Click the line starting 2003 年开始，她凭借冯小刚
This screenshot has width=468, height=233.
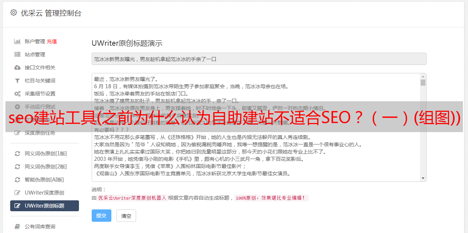coord(199,159)
